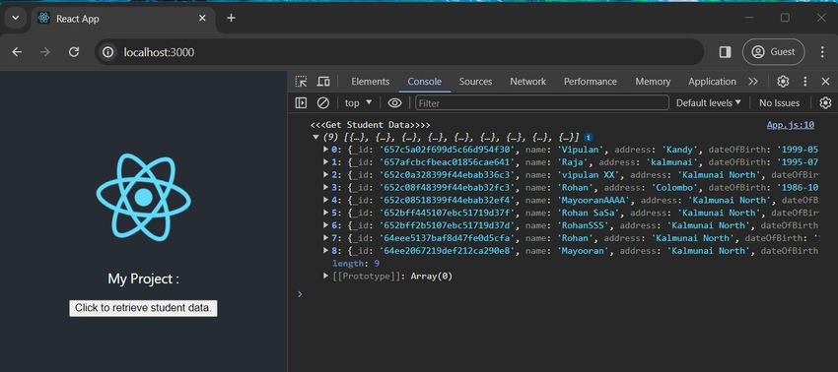The width and height of the screenshot is (838, 372).
Task: Show the console sidebar panel icon
Action: [302, 103]
